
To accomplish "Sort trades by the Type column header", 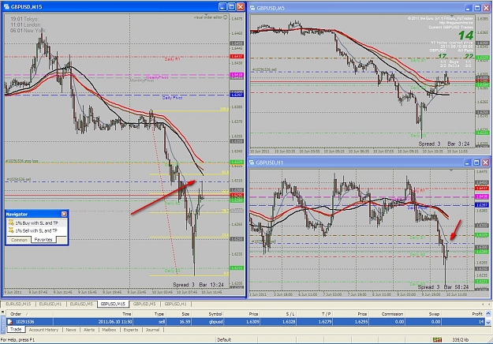I will pyautogui.click(x=150, y=314).
